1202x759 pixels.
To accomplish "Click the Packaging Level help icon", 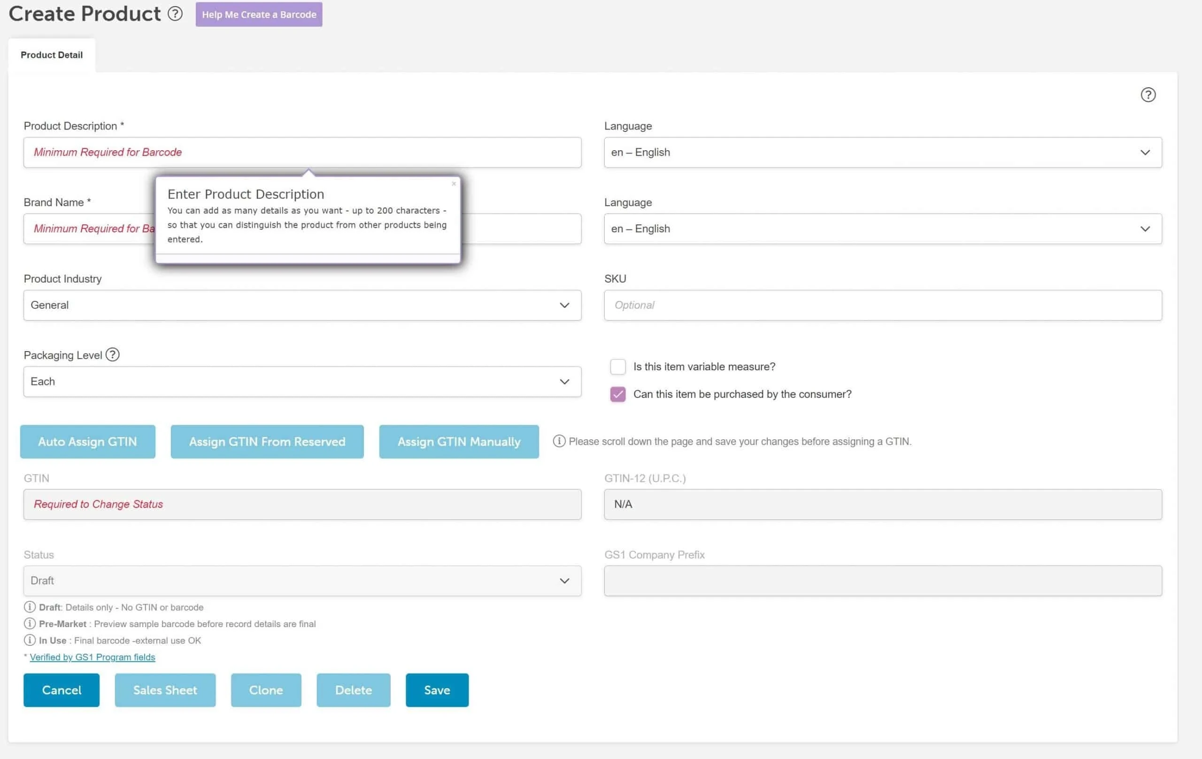I will point(112,355).
